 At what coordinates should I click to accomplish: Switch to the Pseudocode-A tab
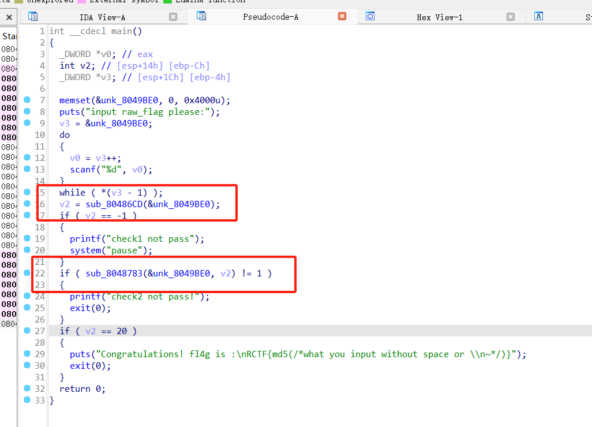[x=271, y=17]
